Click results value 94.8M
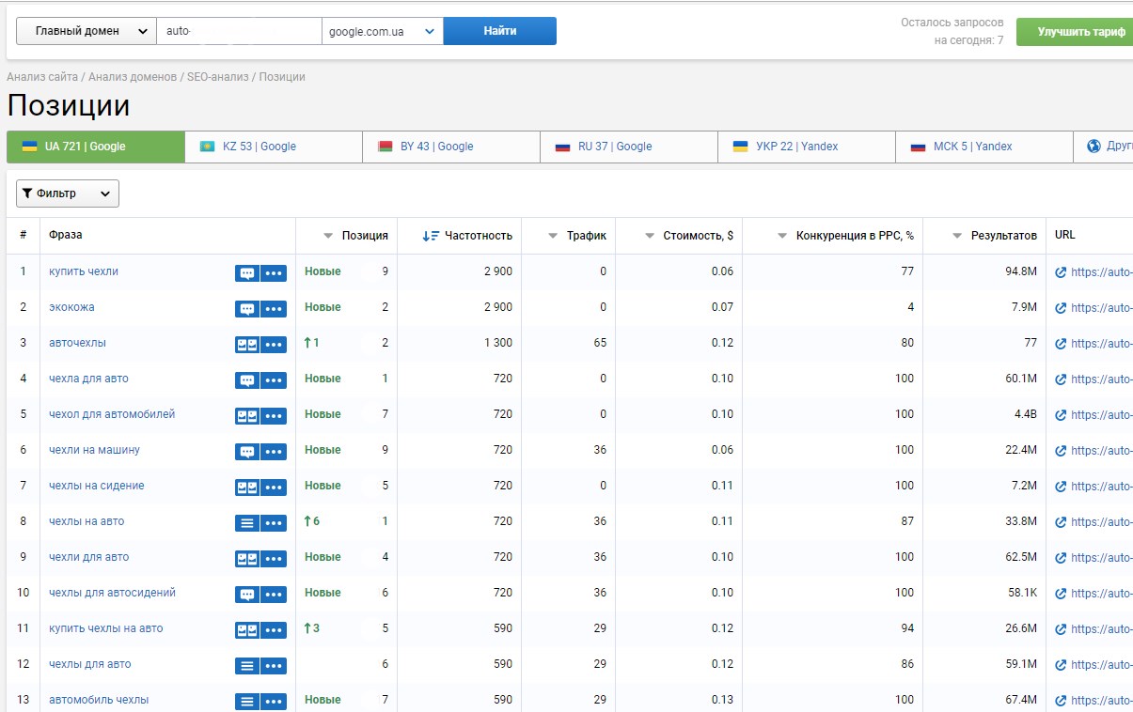The height and width of the screenshot is (712, 1133). tap(1020, 271)
